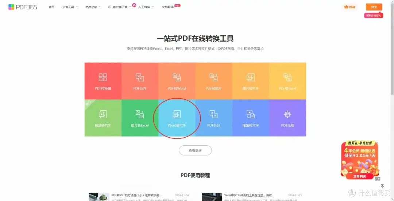Click the Word转PDF article thumbnail
Screen dimensions: 394x201
coord(212,197)
